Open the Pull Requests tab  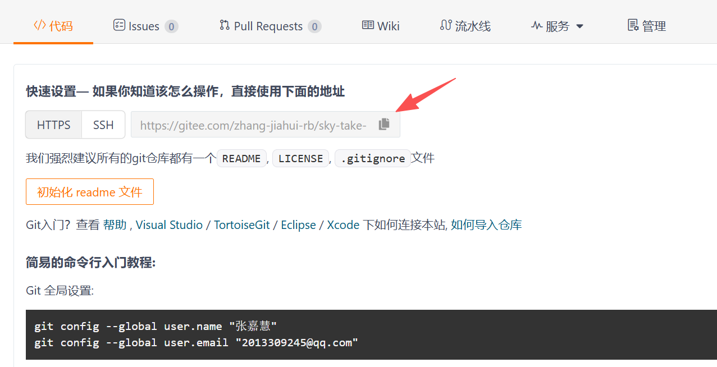pyautogui.click(x=270, y=26)
